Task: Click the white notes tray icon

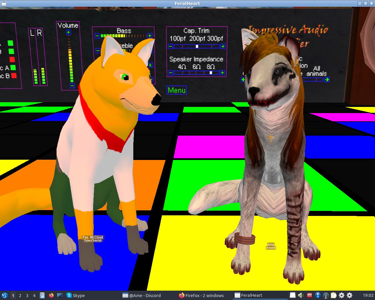Action: (x=293, y=295)
